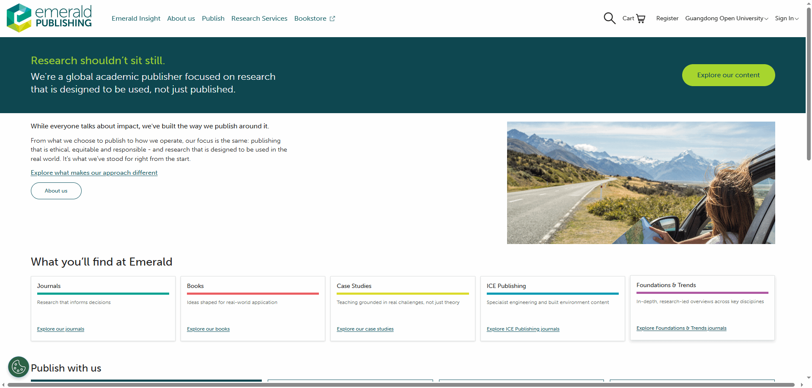This screenshot has height=388, width=812.
Task: Click 'Research shouldn't sit still.' headline
Action: [98, 60]
